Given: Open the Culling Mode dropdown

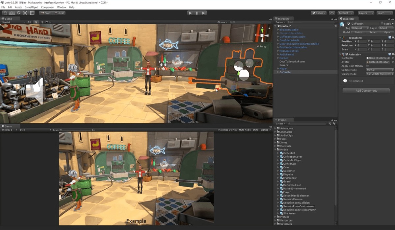Looking at the screenshot, I should 380,74.
